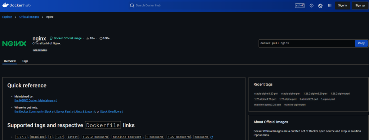Screen dimensions: 369x140
Task: Open the Server Fault link
Action: pyautogui.click(x=64, y=112)
